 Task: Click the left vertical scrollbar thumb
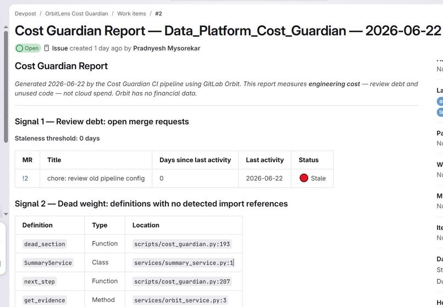[x=6, y=87]
